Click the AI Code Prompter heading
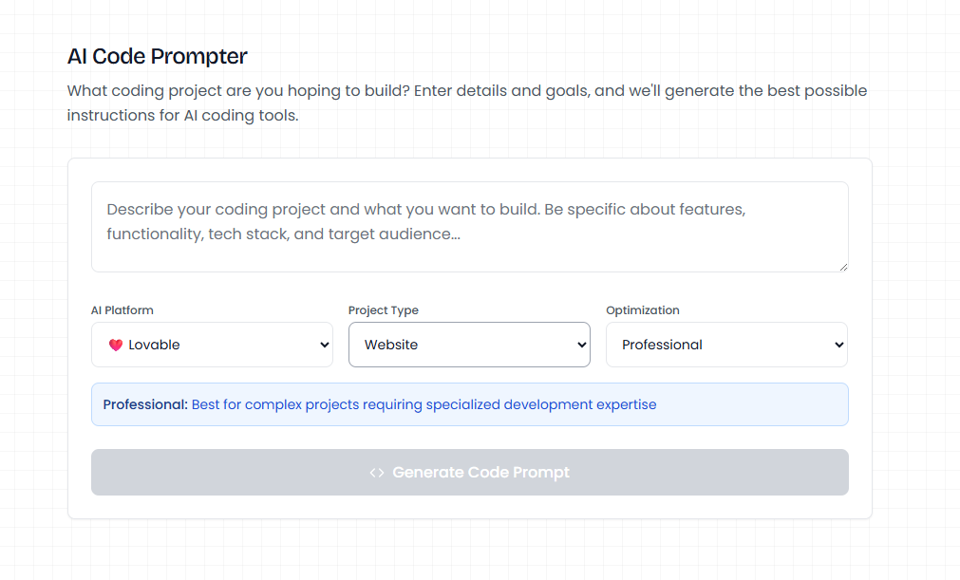This screenshot has height=580, width=960. pyautogui.click(x=157, y=56)
